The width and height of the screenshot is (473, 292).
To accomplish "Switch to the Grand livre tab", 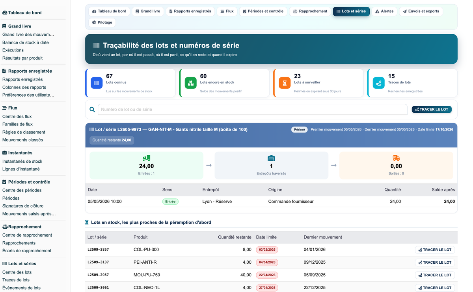I will (x=148, y=11).
